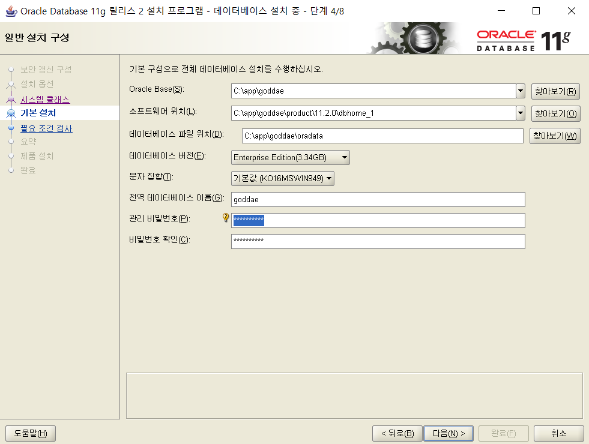Go to the 시스템 클래스 step link

point(45,100)
